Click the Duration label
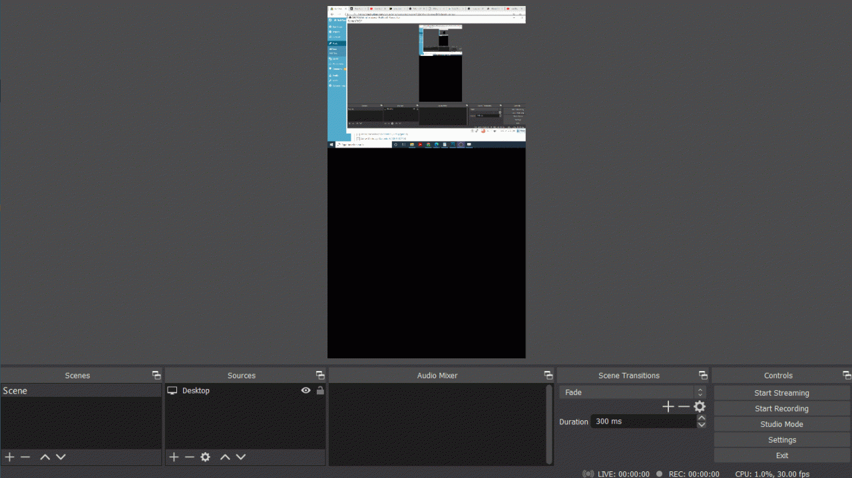 point(574,422)
